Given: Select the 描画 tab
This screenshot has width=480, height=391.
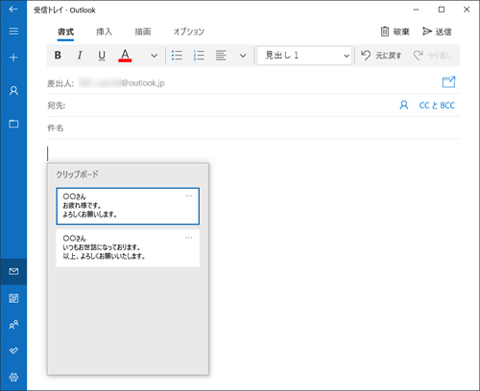Looking at the screenshot, I should (x=143, y=32).
